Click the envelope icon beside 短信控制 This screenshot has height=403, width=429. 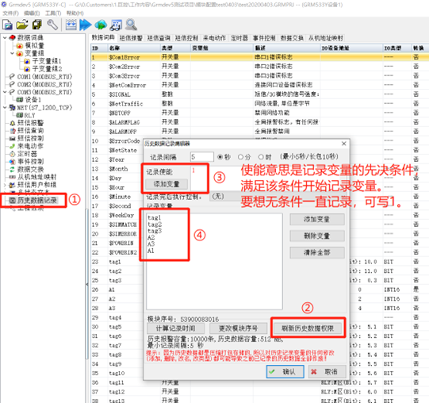[x=13, y=138]
